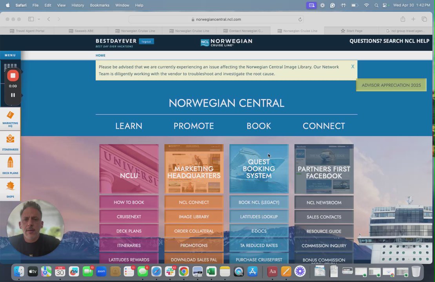Open Control Center in the menu bar
The width and height of the screenshot is (435, 282).
(385, 5)
